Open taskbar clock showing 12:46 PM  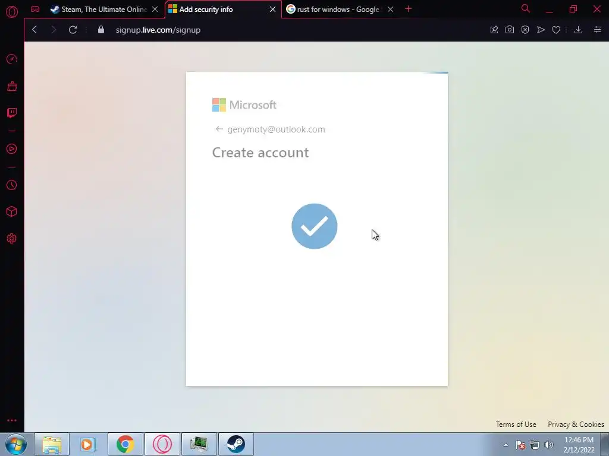click(x=579, y=445)
